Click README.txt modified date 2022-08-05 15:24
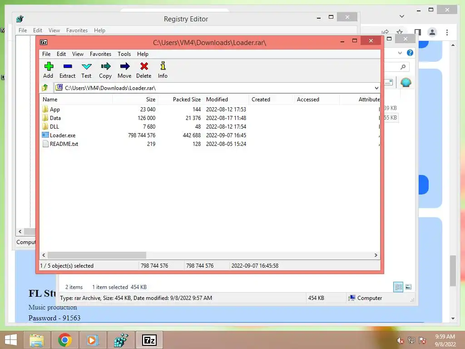The image size is (465, 349). coord(226,144)
